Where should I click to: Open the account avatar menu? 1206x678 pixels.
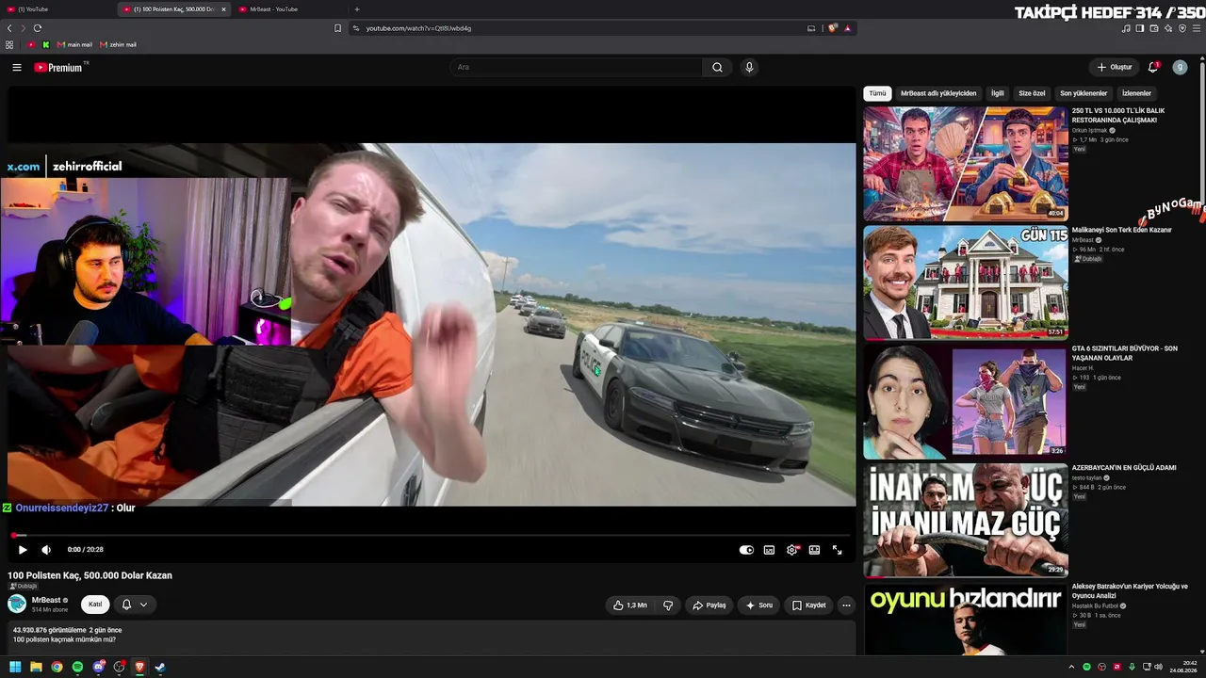pyautogui.click(x=1180, y=68)
